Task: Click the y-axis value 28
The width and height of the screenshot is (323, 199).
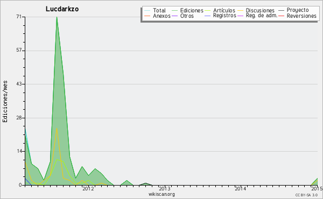Action: 19,118
